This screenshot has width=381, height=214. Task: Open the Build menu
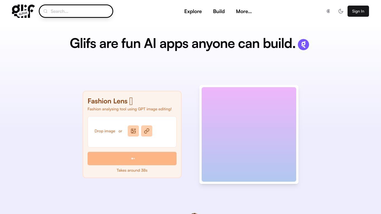pos(219,11)
